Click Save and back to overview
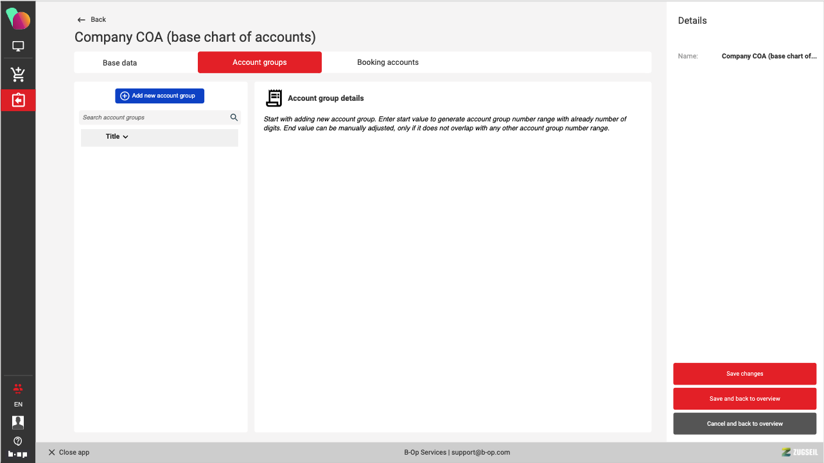 (744, 399)
